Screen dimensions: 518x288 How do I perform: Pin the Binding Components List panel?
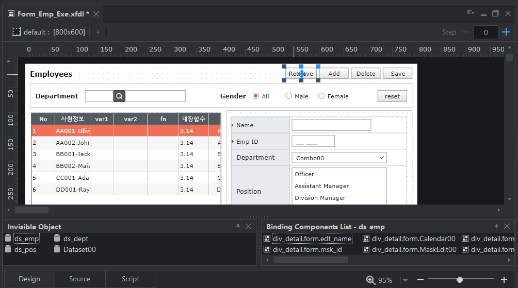pyautogui.click(x=496, y=226)
